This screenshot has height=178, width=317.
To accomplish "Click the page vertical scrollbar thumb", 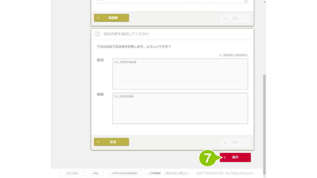I will point(264,124).
